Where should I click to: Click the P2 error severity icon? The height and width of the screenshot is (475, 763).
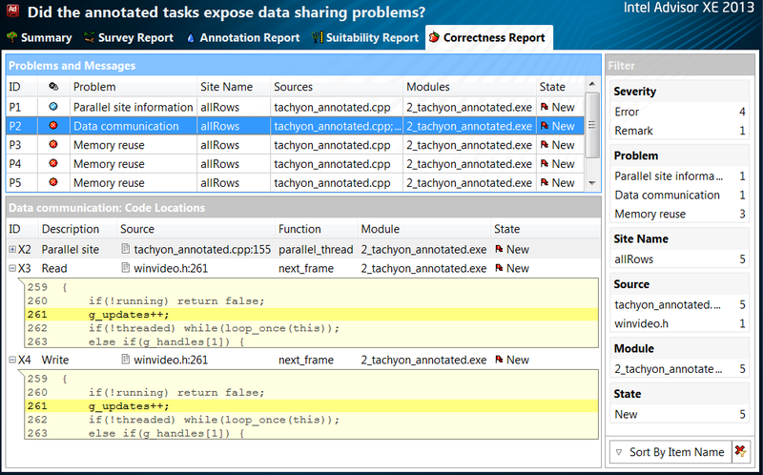coord(53,126)
